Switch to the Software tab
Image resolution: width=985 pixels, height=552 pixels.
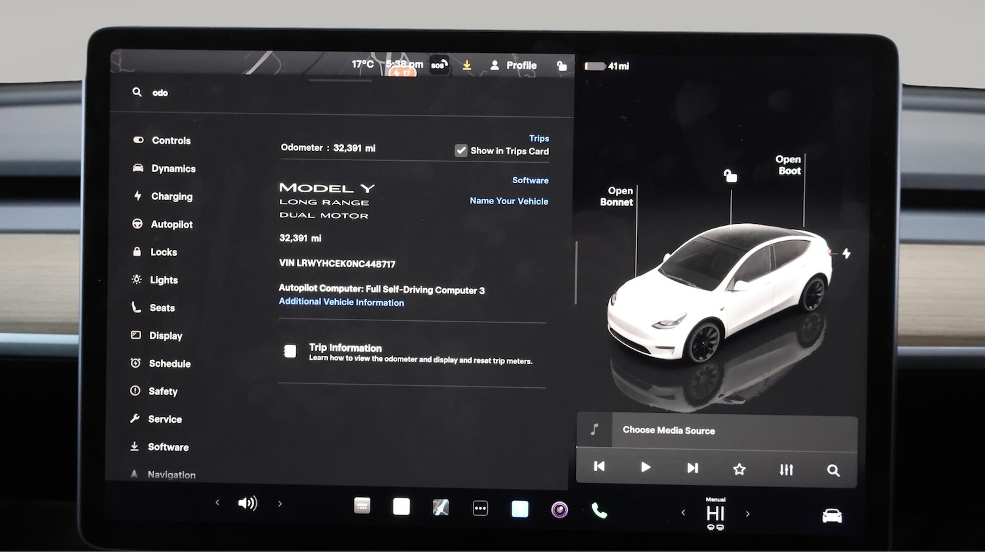point(530,180)
